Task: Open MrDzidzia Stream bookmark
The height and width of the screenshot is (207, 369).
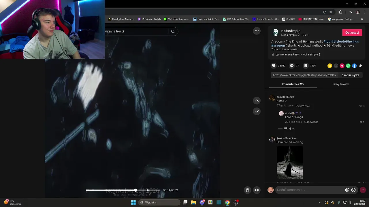Action: [x=176, y=19]
